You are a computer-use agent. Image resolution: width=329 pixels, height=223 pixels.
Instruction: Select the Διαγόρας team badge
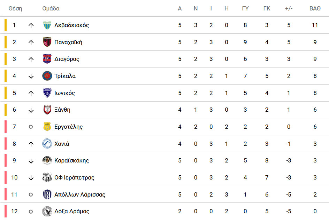coord(47,59)
